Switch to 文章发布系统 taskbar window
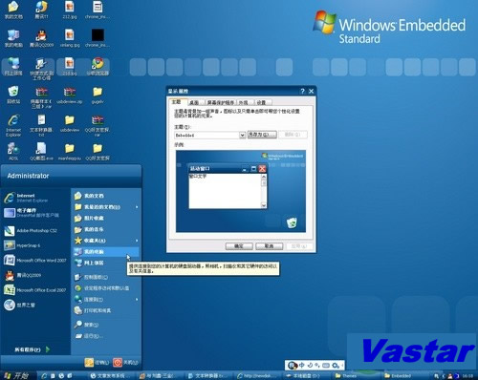 pyautogui.click(x=111, y=376)
